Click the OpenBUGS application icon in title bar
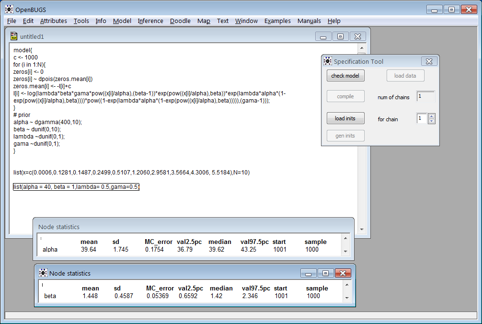 click(x=9, y=10)
